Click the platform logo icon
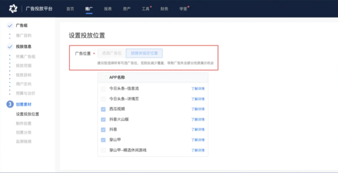The width and height of the screenshot is (338, 173). (x=13, y=9)
